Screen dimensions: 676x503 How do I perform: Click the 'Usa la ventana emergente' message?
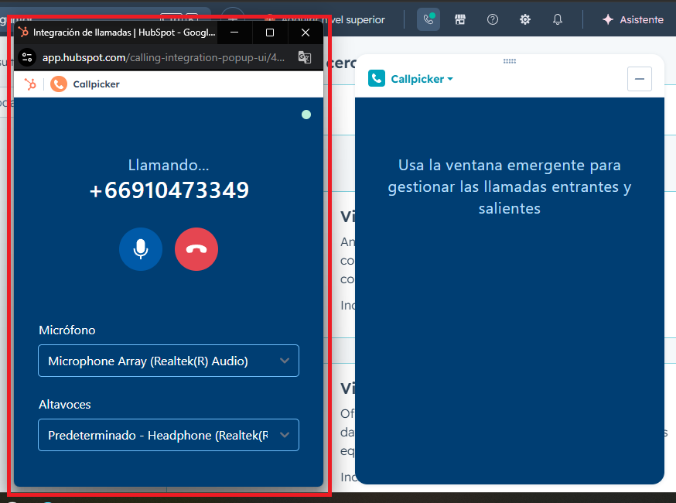click(509, 186)
